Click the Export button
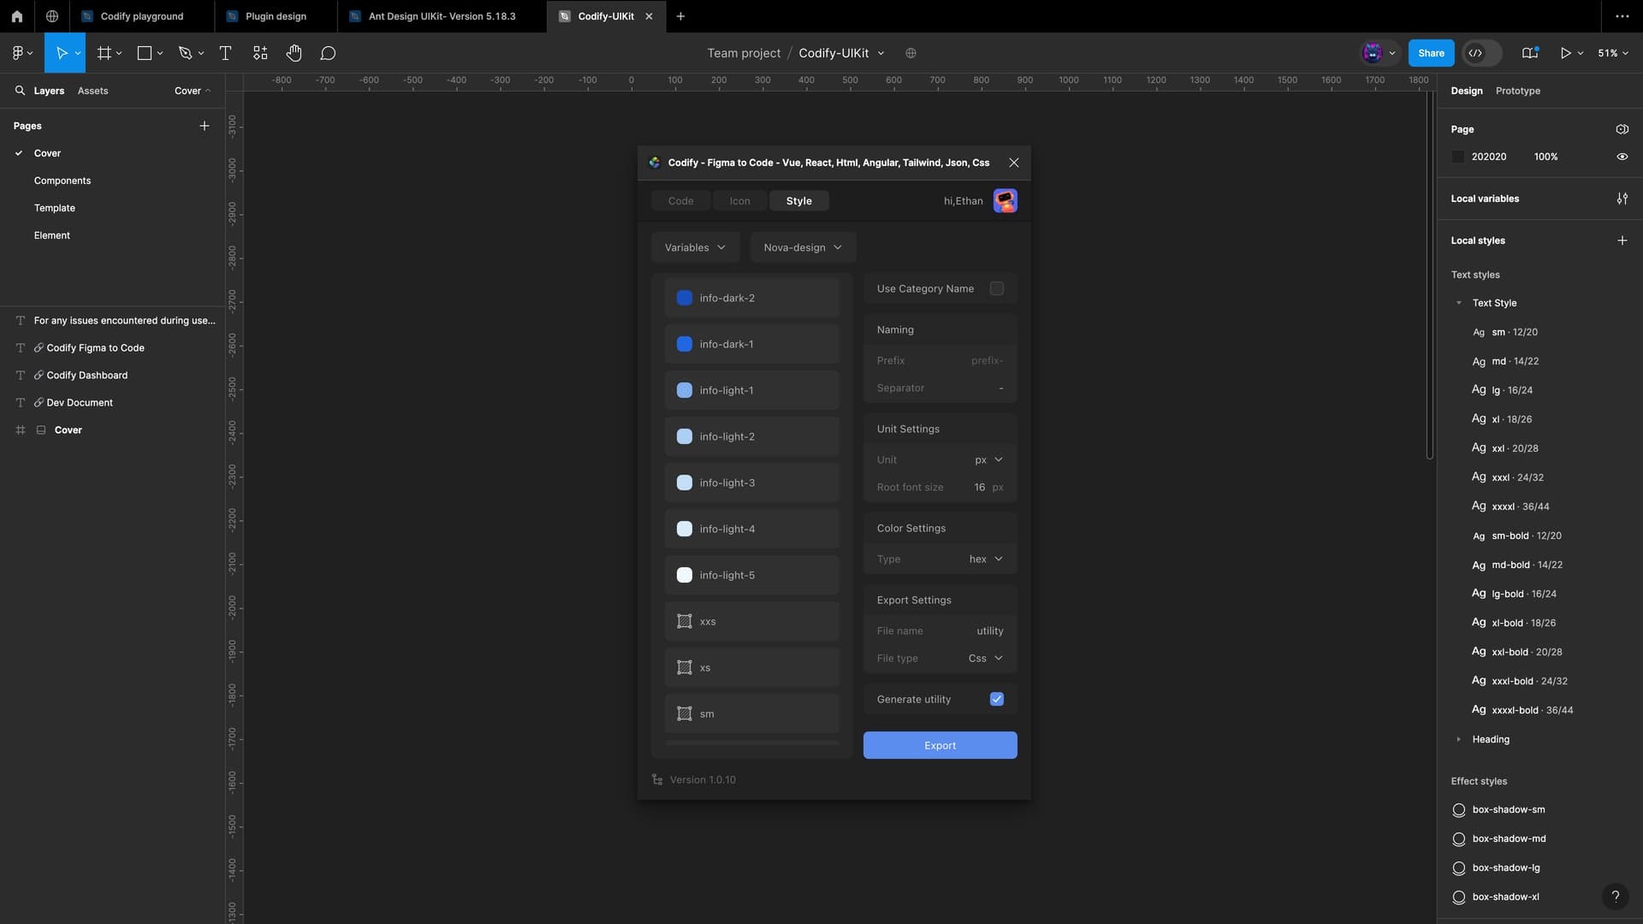 coord(939,744)
